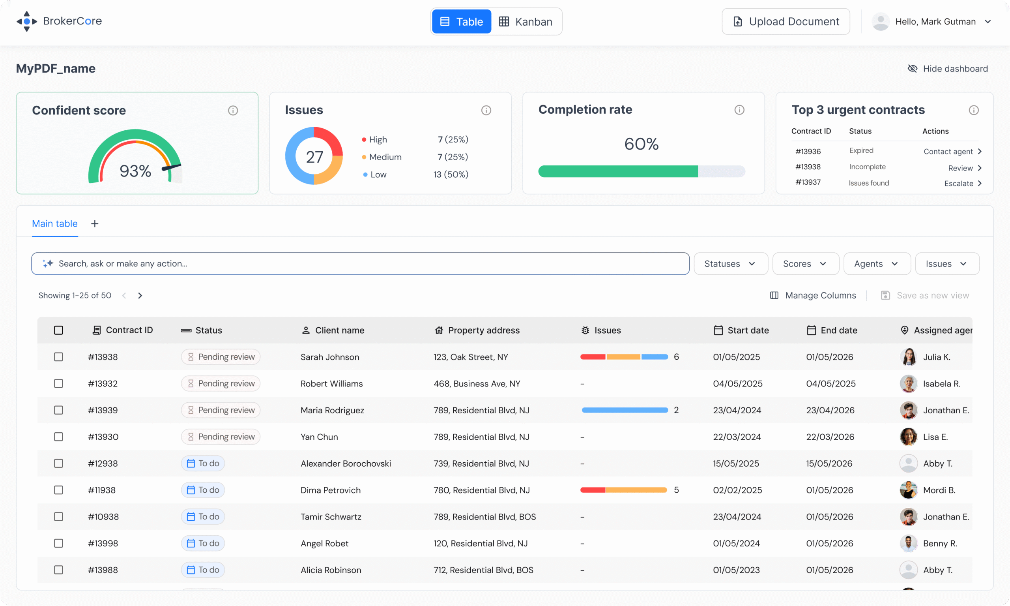This screenshot has width=1010, height=606.
Task: Click the Upload Document button
Action: (x=786, y=22)
